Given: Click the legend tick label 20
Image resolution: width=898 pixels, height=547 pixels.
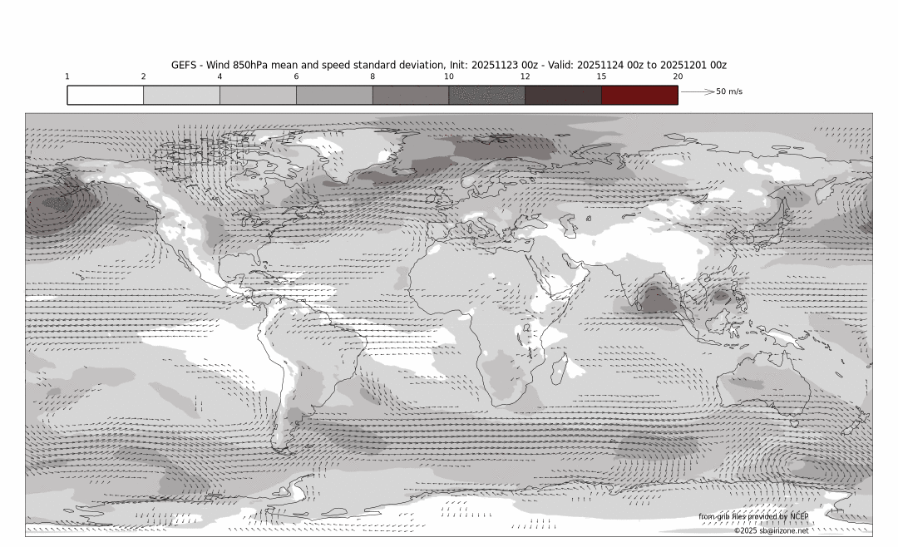Looking at the screenshot, I should coord(678,76).
